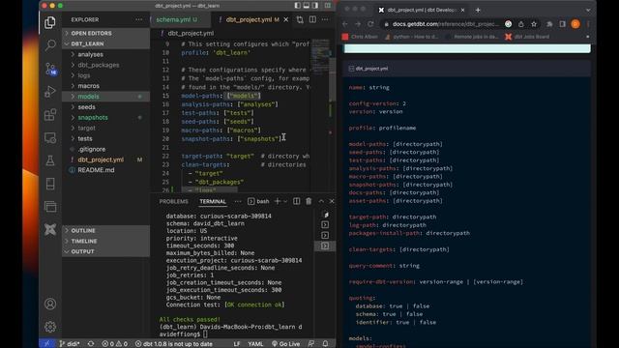619x348 pixels.
Task: Open .gitignore file
Action: [105, 149]
